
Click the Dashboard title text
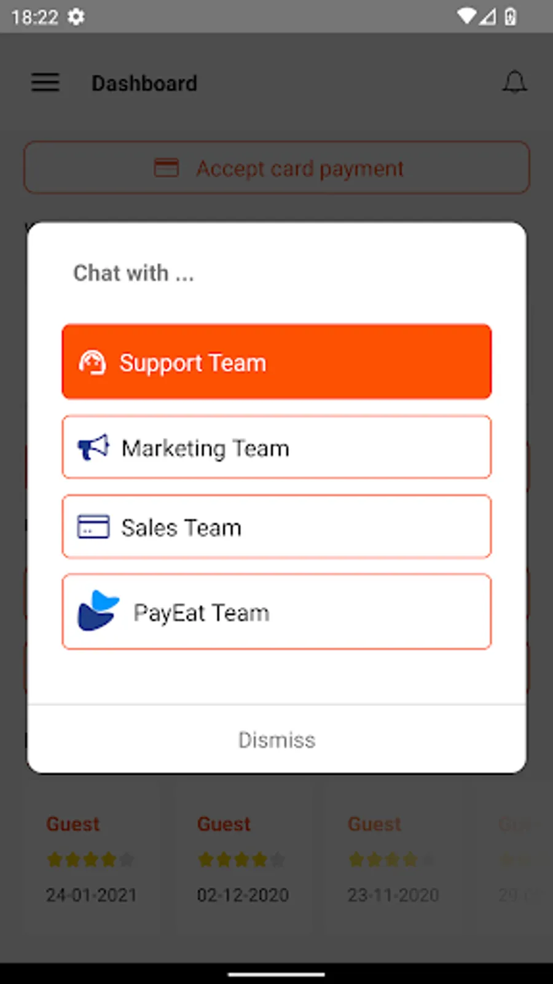[x=144, y=83]
